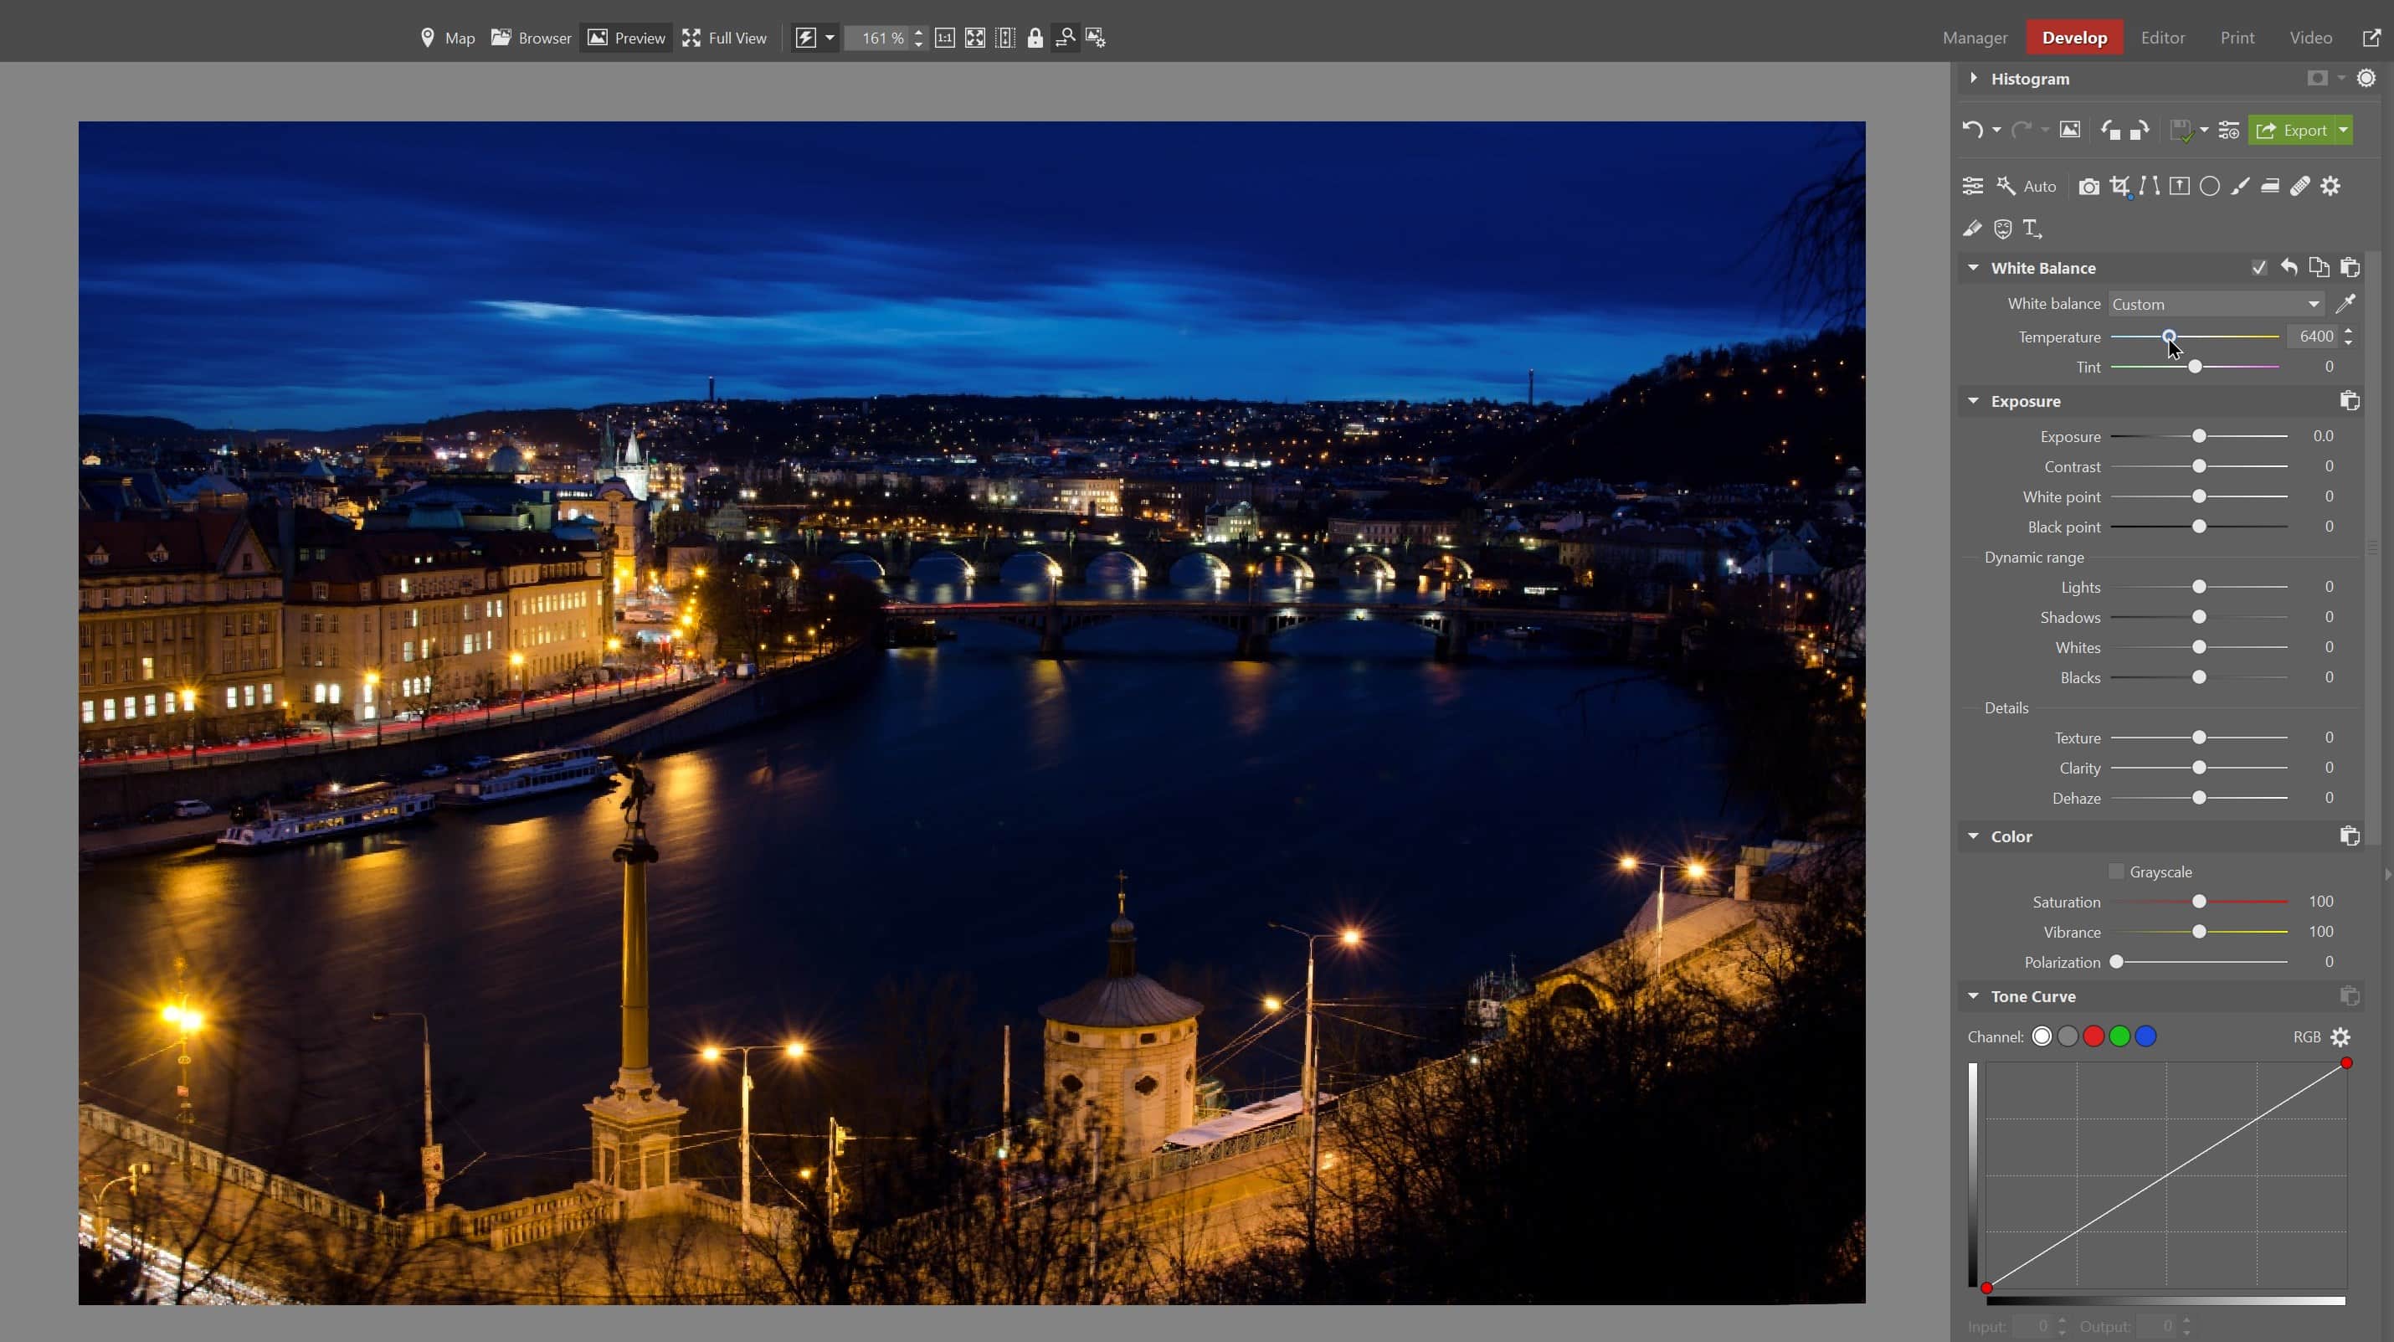2394x1342 pixels.
Task: Select the structure cloning pen tool
Action: coord(1972,229)
